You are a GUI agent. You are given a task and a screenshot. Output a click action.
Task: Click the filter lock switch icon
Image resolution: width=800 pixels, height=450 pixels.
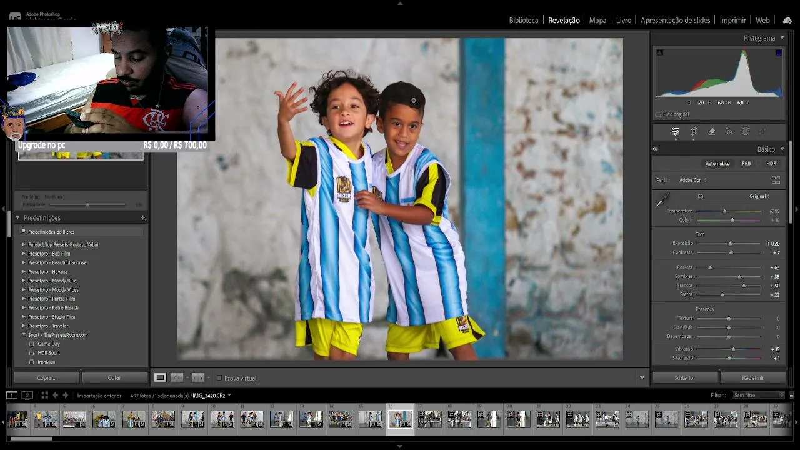pyautogui.click(x=791, y=395)
